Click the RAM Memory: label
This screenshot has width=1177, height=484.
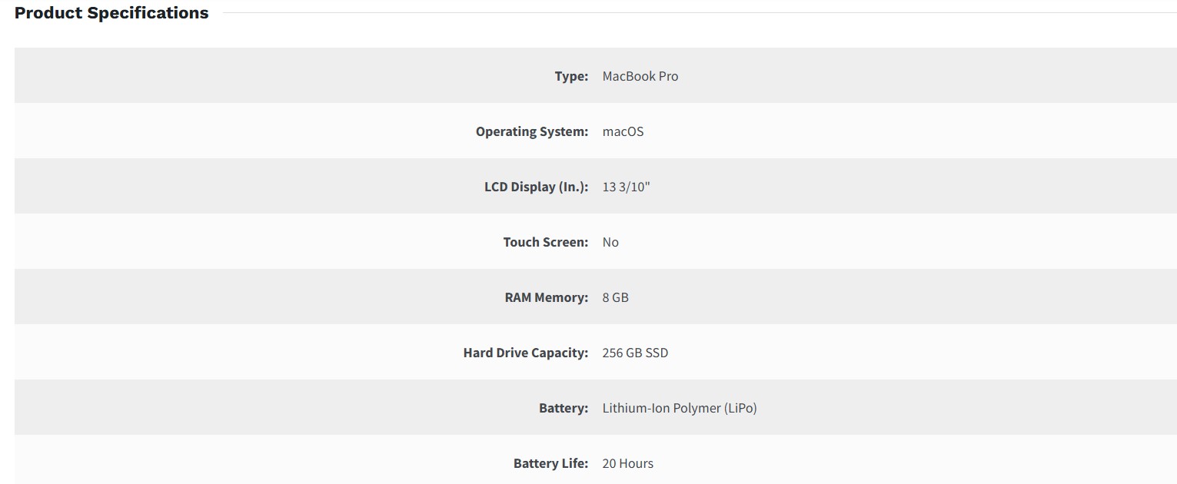(x=546, y=297)
